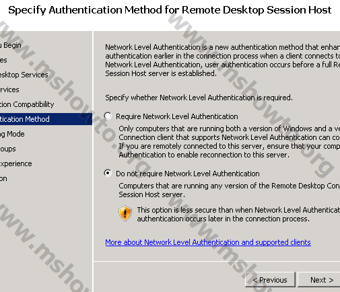Click the less secure warning message text
The image size is (340, 292).
(238, 214)
